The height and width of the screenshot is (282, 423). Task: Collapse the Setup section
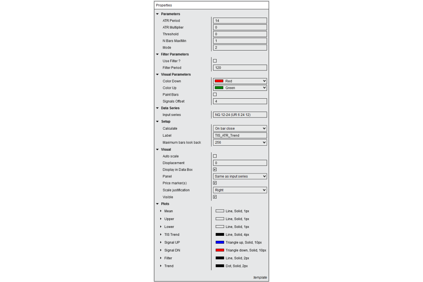point(157,121)
